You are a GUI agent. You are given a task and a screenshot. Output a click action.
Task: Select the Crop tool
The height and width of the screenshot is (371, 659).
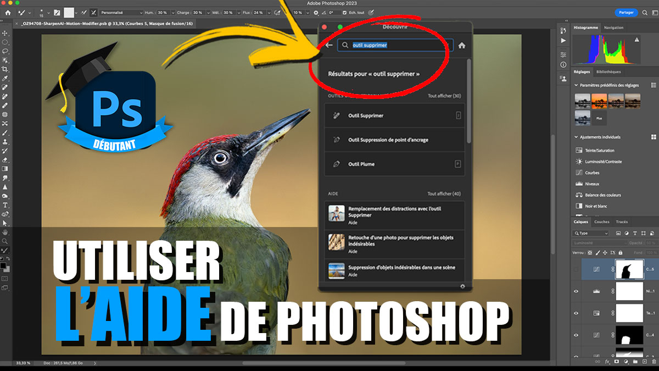[x=5, y=69]
